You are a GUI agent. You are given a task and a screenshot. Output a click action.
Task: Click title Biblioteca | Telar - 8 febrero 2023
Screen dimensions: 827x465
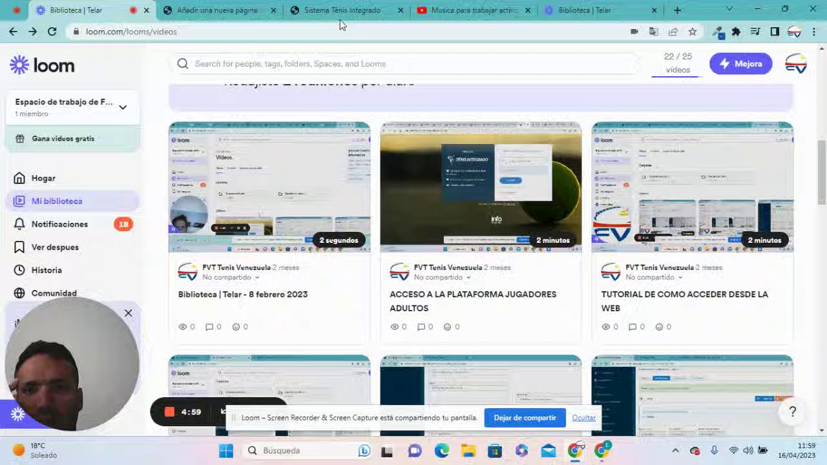tap(243, 294)
